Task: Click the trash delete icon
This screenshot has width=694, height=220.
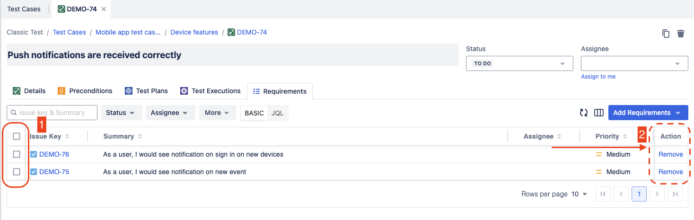Action: (681, 34)
